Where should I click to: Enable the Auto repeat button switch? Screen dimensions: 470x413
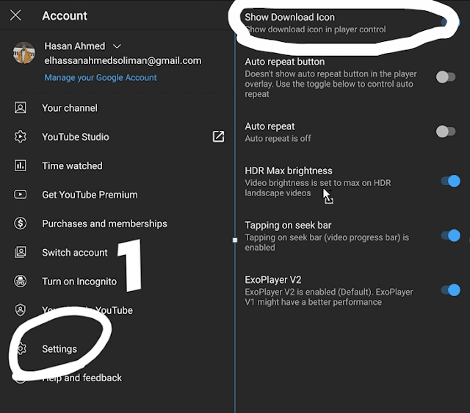point(446,77)
